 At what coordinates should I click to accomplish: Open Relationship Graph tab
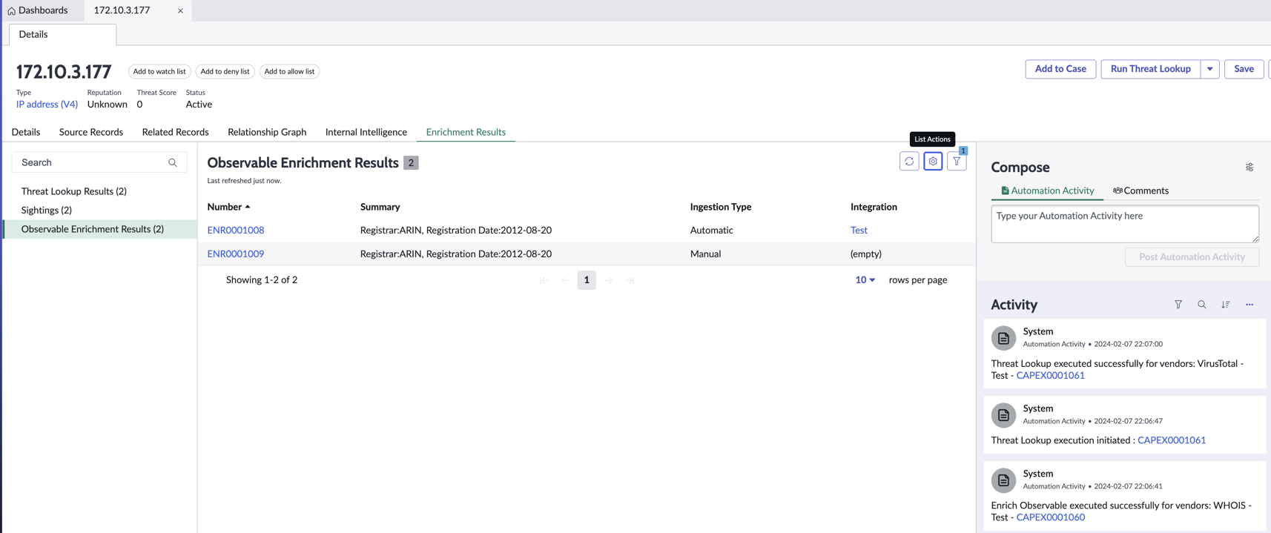tap(267, 132)
